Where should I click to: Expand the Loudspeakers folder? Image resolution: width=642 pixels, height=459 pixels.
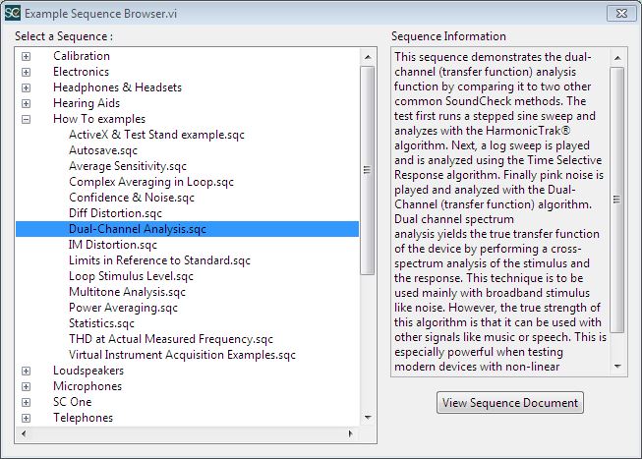(26, 371)
